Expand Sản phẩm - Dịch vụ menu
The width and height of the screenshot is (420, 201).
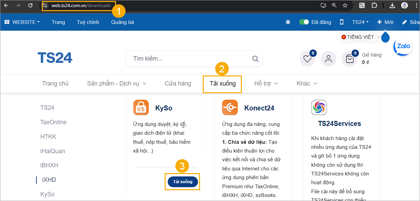click(x=117, y=83)
